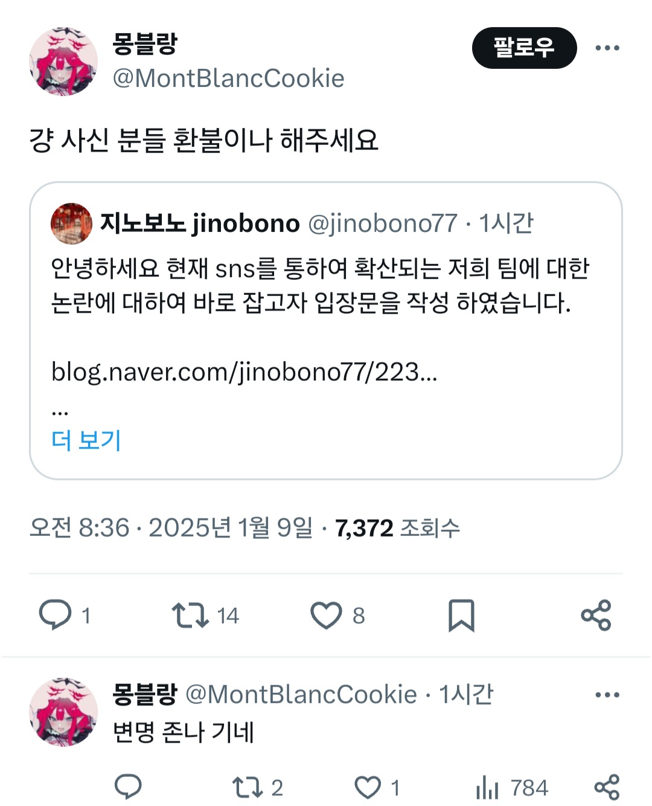This screenshot has height=806, width=652.
Task: Click 몽블랑's avatar on the reply tweet
Action: [63, 712]
